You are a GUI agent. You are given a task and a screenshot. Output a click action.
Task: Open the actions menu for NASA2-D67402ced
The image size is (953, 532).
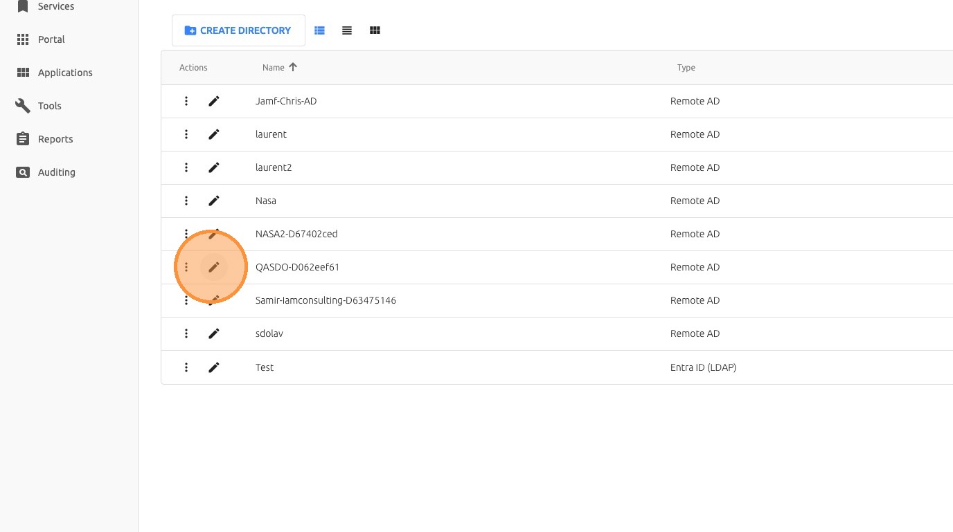186,234
